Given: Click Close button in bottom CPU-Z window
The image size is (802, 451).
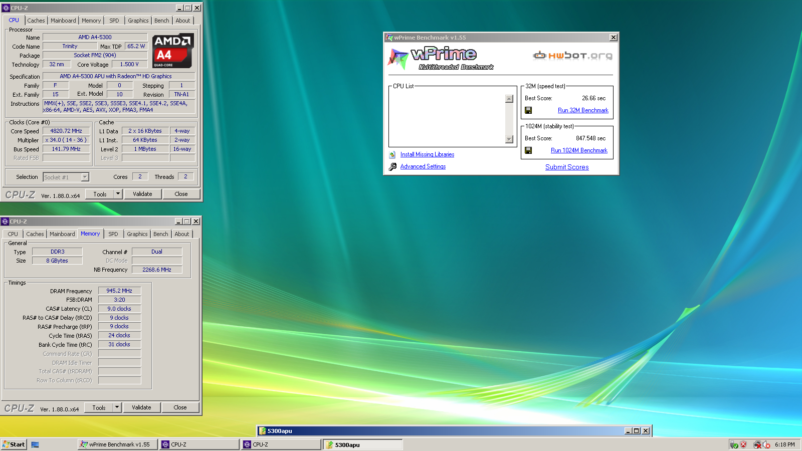Looking at the screenshot, I should [x=180, y=407].
